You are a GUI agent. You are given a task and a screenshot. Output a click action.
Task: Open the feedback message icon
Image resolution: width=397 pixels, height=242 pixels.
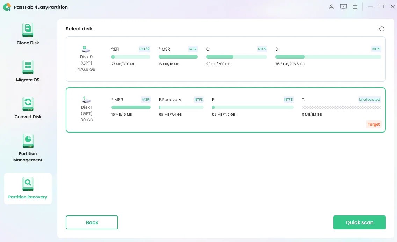click(344, 7)
